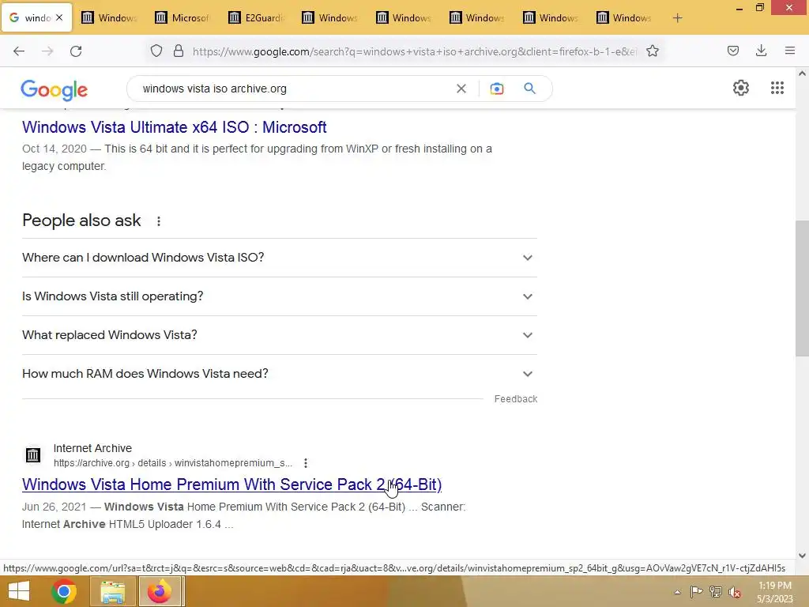809x607 pixels.
Task: Open the muted volume tray icon
Action: pos(735,592)
